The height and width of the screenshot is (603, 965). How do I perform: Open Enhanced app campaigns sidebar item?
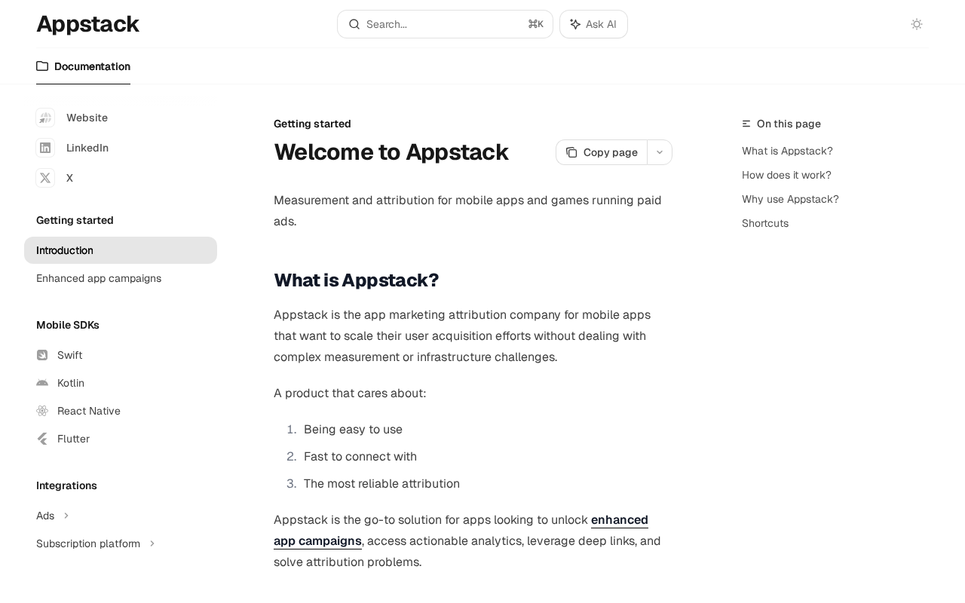(x=99, y=278)
